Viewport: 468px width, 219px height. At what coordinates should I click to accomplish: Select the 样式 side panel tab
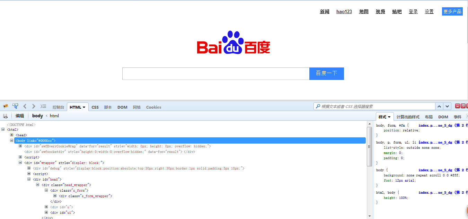pos(385,117)
